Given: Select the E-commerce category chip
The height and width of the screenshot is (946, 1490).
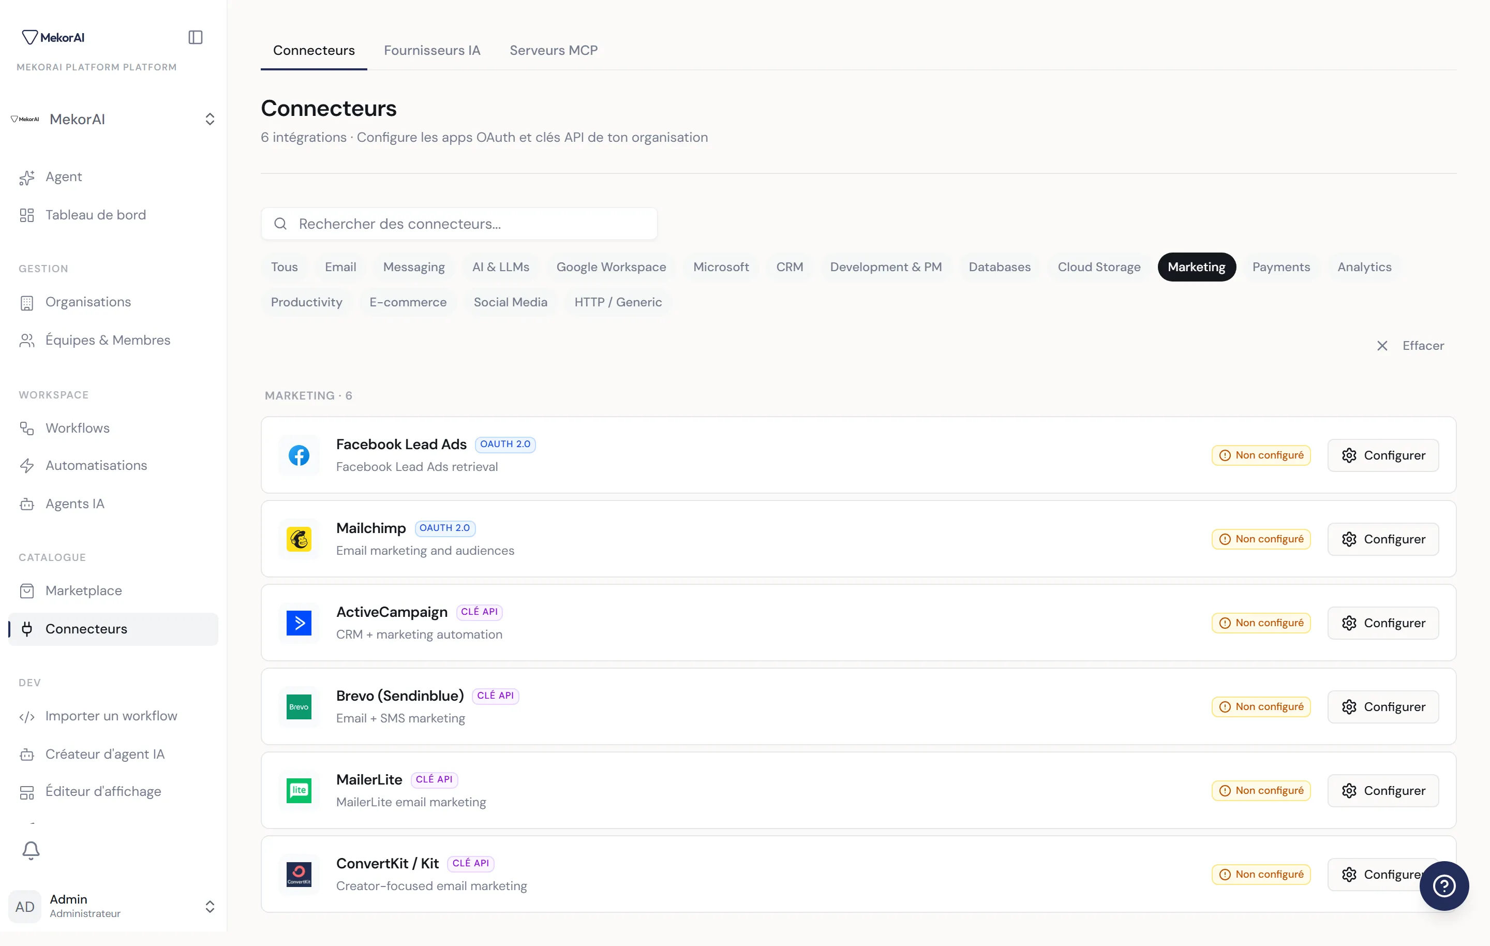Looking at the screenshot, I should tap(408, 302).
